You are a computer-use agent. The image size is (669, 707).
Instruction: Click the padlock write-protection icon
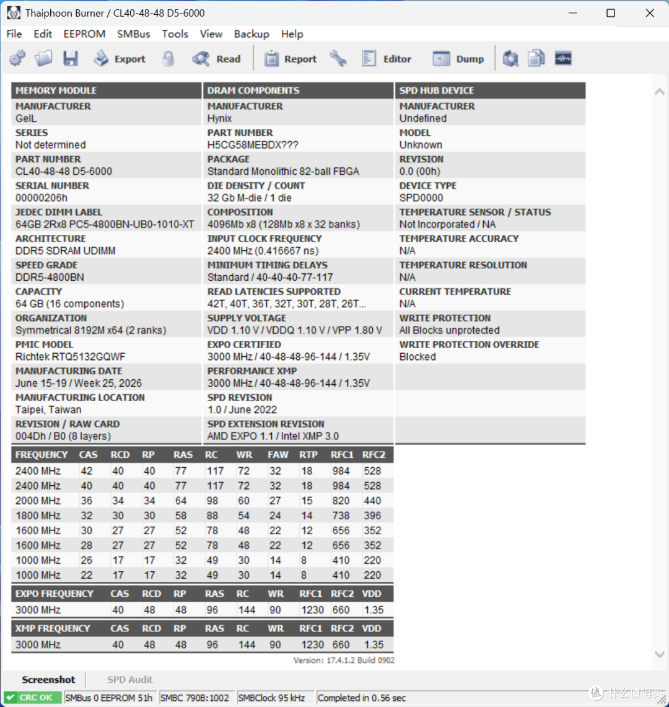168,59
